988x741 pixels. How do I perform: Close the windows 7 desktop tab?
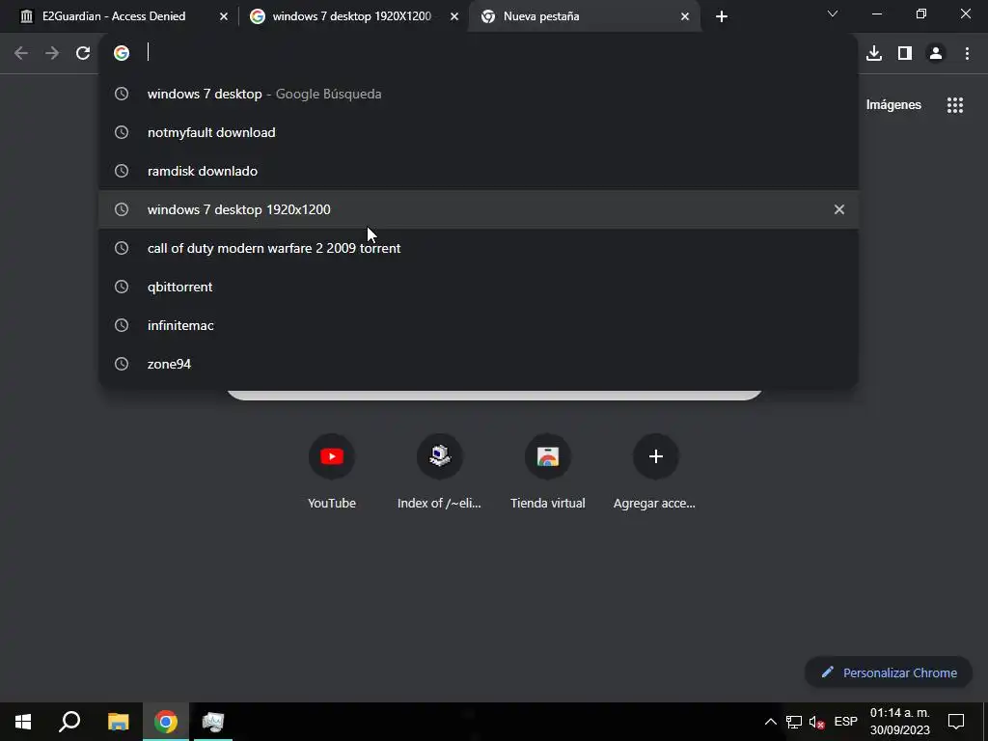pyautogui.click(x=454, y=16)
